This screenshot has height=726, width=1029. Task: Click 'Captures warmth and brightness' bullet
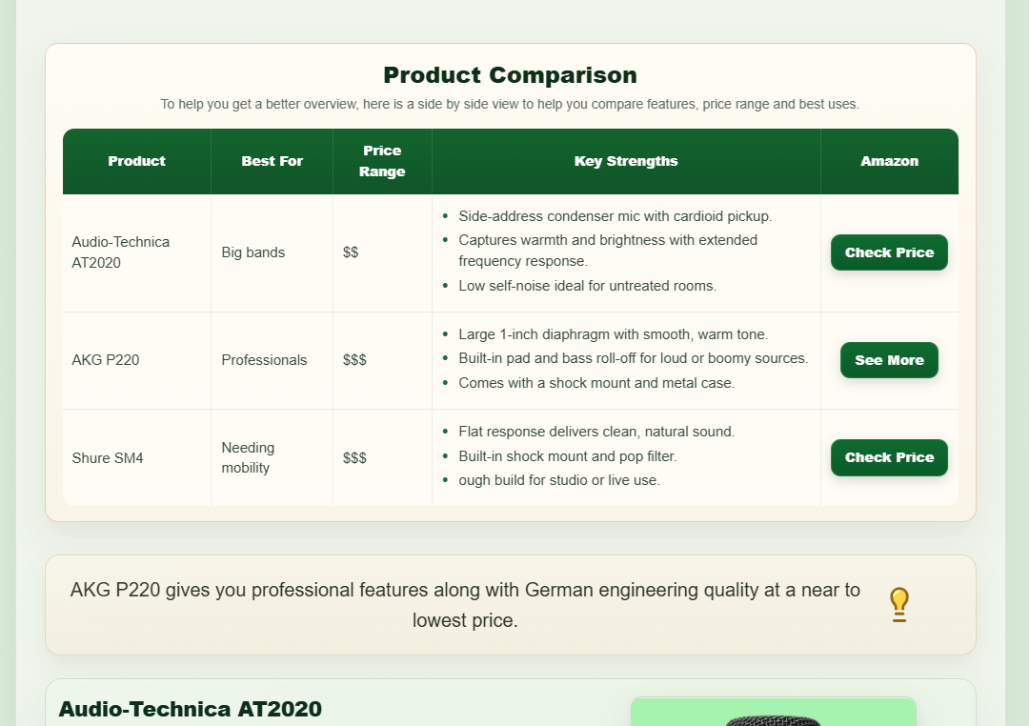click(x=608, y=251)
